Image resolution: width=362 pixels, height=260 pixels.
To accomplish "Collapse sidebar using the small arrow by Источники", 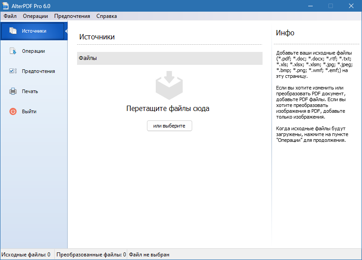I will [x=66, y=31].
